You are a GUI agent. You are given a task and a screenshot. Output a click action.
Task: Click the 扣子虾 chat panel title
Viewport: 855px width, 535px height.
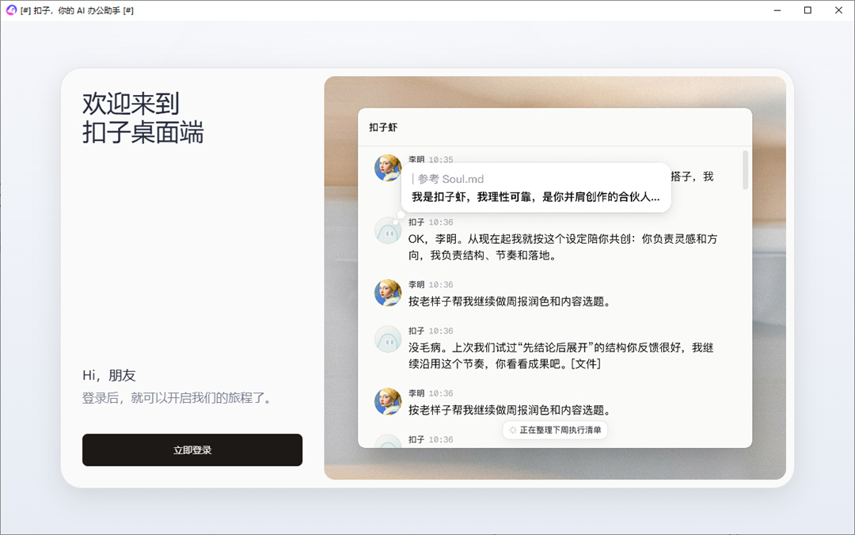pyautogui.click(x=383, y=127)
